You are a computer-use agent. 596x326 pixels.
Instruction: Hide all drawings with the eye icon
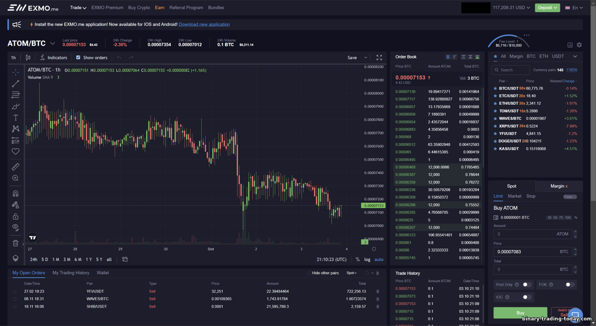click(15, 227)
